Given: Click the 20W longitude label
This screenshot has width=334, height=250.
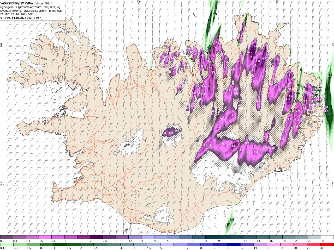Looking at the screenshot, I should 139,1.
